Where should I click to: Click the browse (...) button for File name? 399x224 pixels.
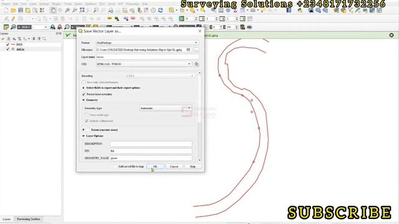196,50
